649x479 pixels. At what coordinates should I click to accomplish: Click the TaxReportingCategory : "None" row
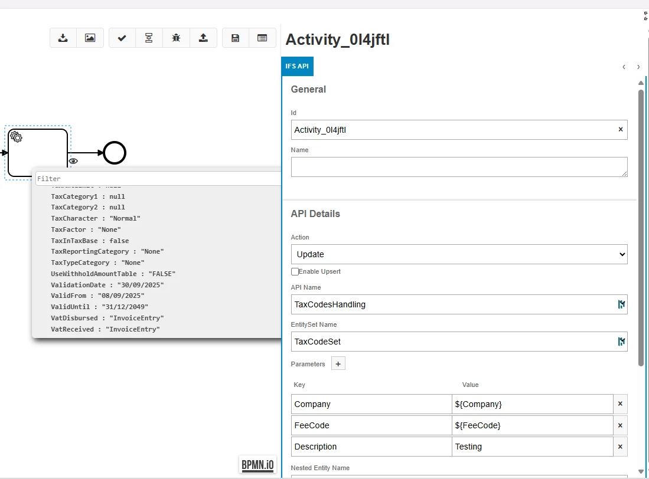tap(107, 251)
